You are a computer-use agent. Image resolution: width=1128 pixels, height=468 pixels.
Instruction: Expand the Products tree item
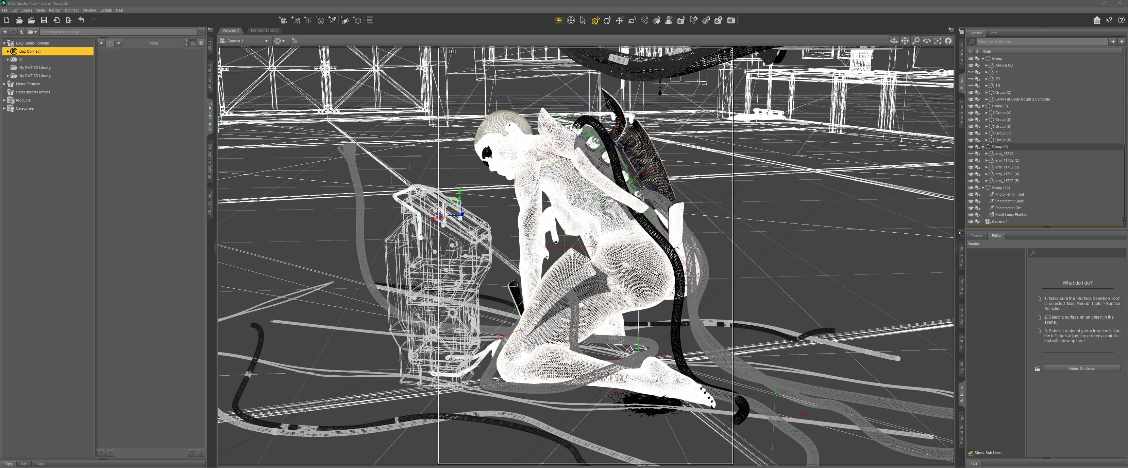tap(4, 100)
